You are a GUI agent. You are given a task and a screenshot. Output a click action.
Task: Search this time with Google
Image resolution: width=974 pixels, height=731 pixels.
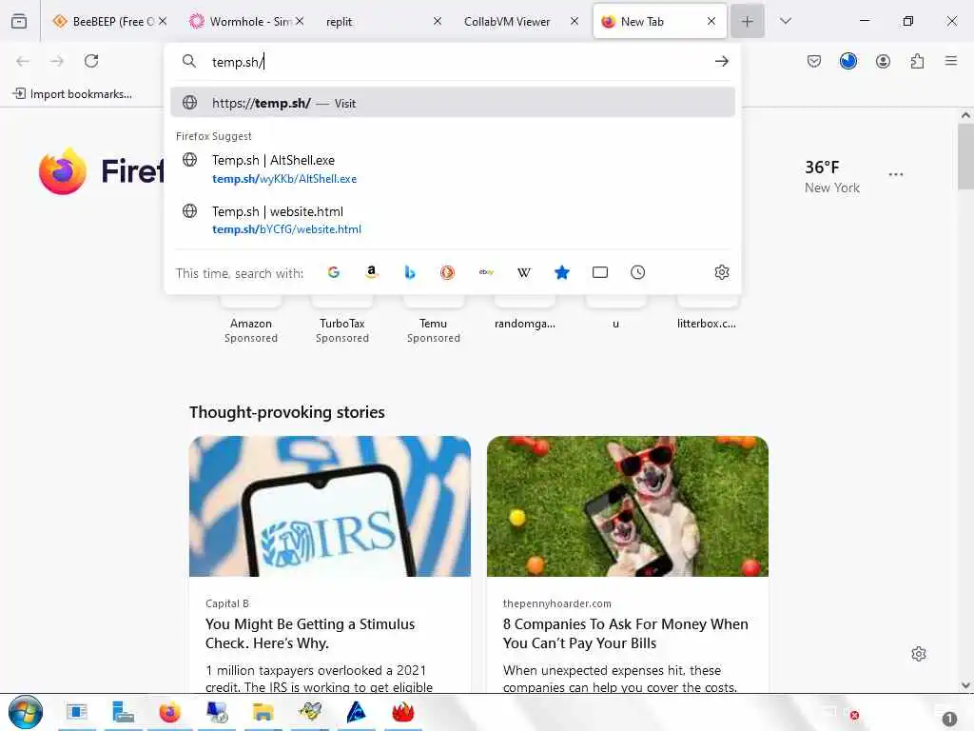coord(334,272)
